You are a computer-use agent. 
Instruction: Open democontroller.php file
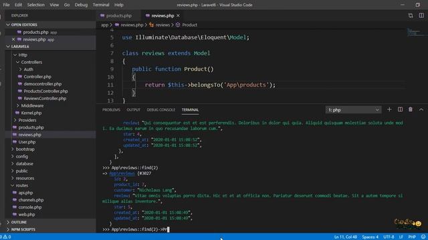(x=42, y=84)
